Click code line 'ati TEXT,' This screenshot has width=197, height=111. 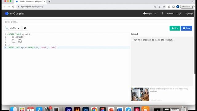coord(17,39)
